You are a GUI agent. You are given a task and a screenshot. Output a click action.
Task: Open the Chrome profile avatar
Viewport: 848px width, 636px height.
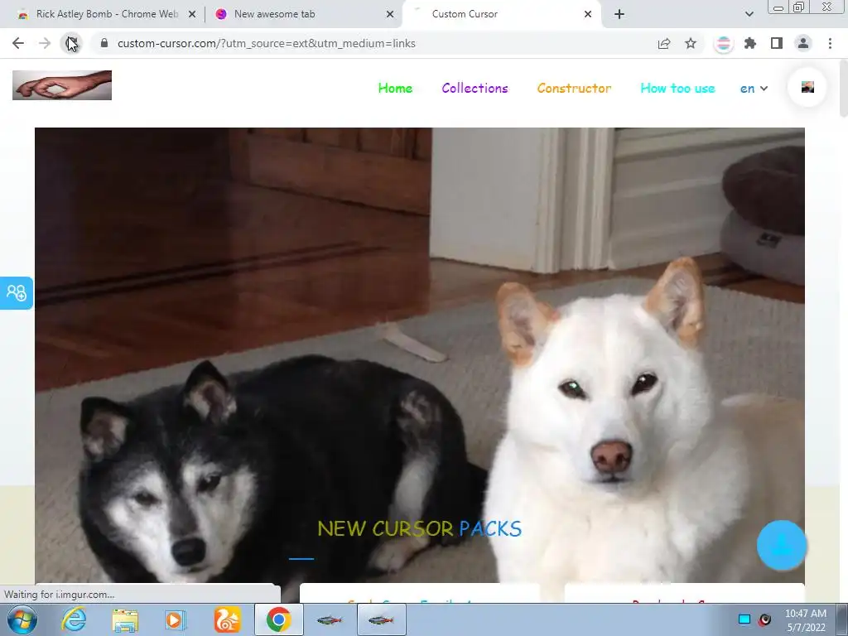803,43
